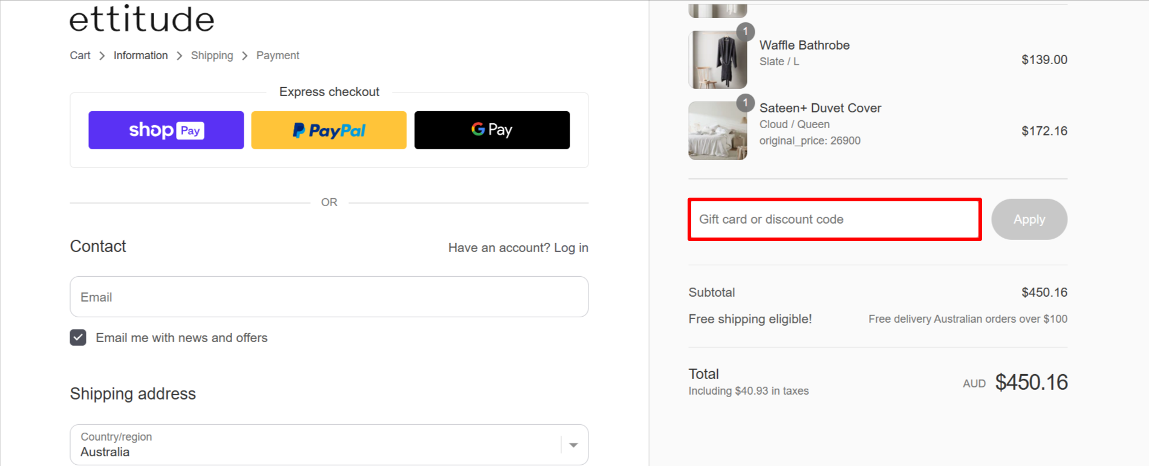
Task: Pay with the Shop Pay button
Action: (x=166, y=130)
